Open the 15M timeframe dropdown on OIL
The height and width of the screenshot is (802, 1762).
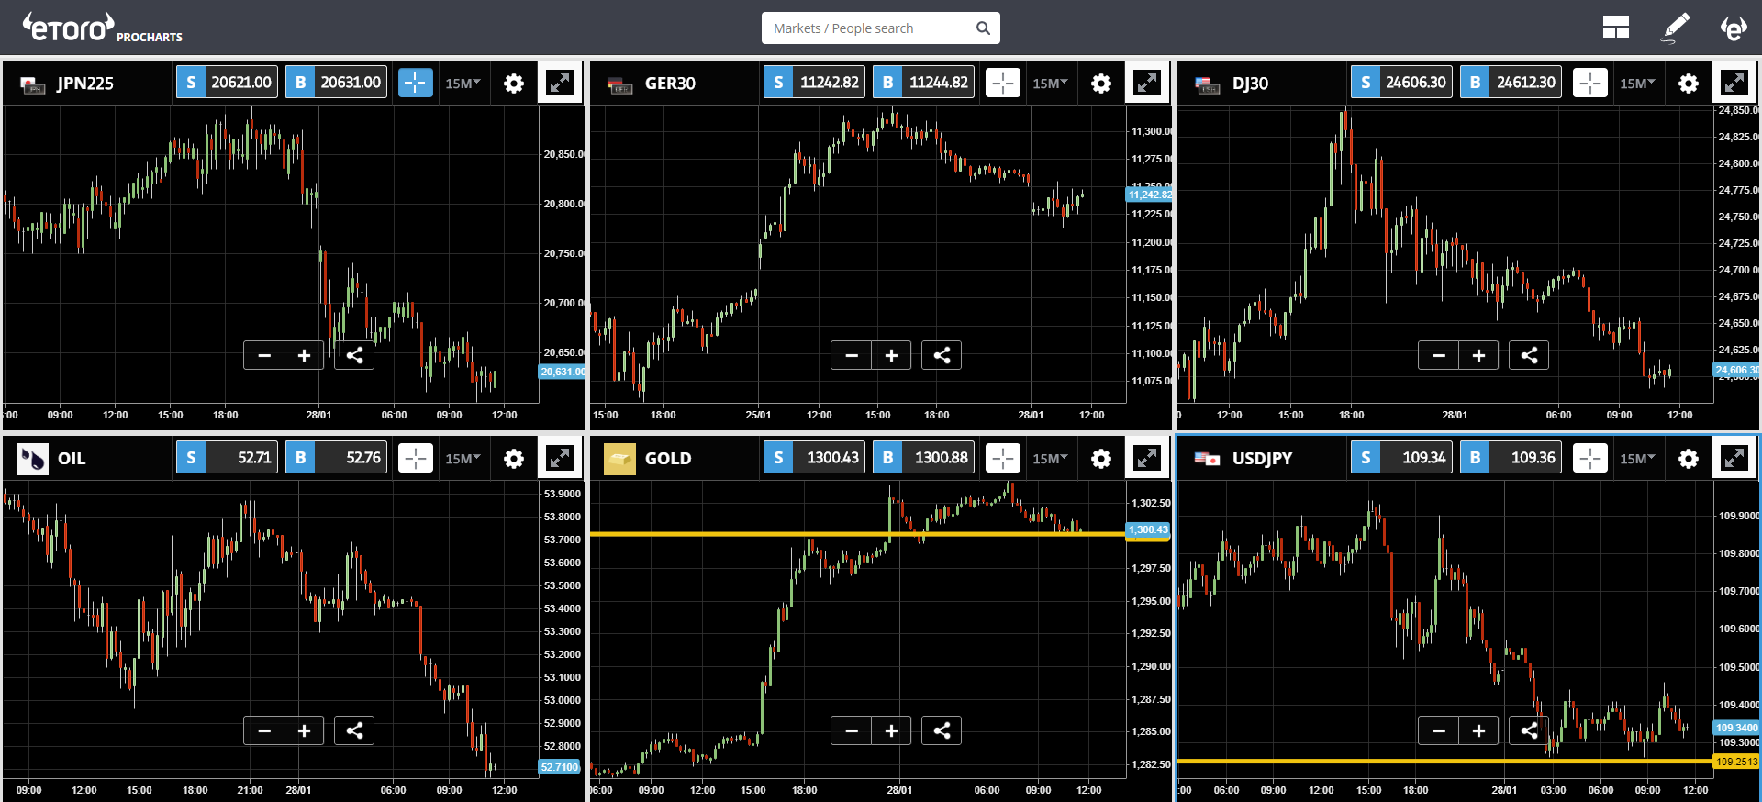463,459
